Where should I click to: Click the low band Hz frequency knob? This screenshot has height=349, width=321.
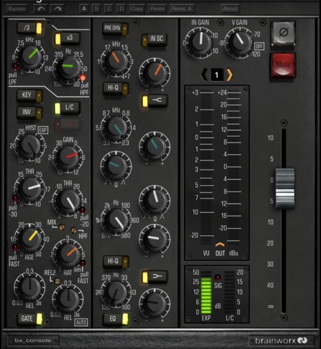(116, 292)
